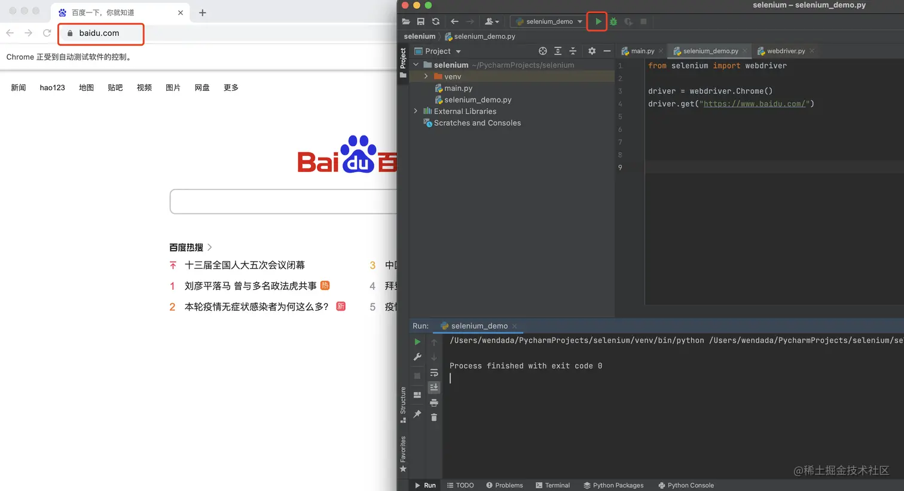The width and height of the screenshot is (904, 491).
Task: Click the 百度热搜 heading link
Action: tap(190, 247)
